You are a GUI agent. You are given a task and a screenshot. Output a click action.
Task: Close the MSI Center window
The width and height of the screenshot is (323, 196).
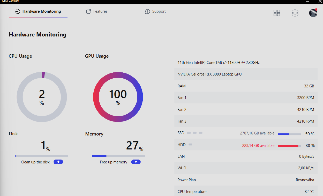click(320, 2)
